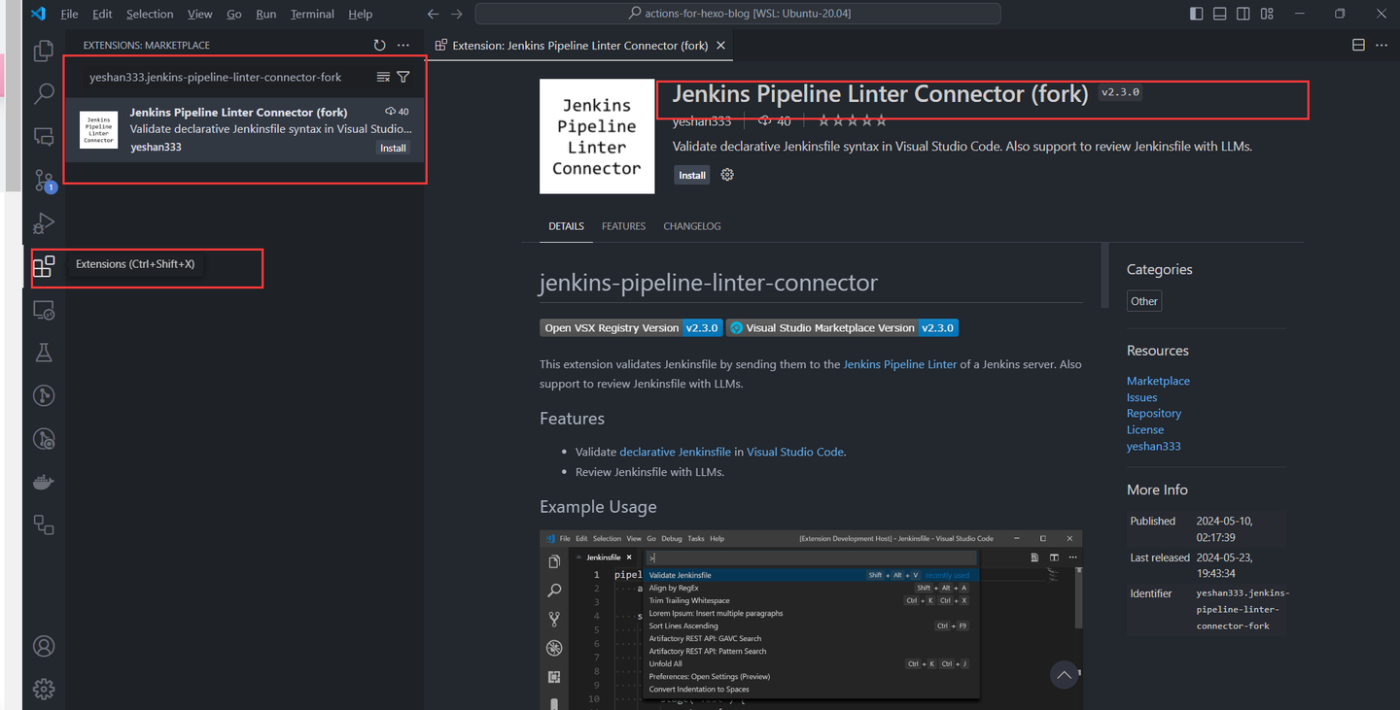1400x710 pixels.
Task: Open the Repository resource link
Action: [1153, 413]
